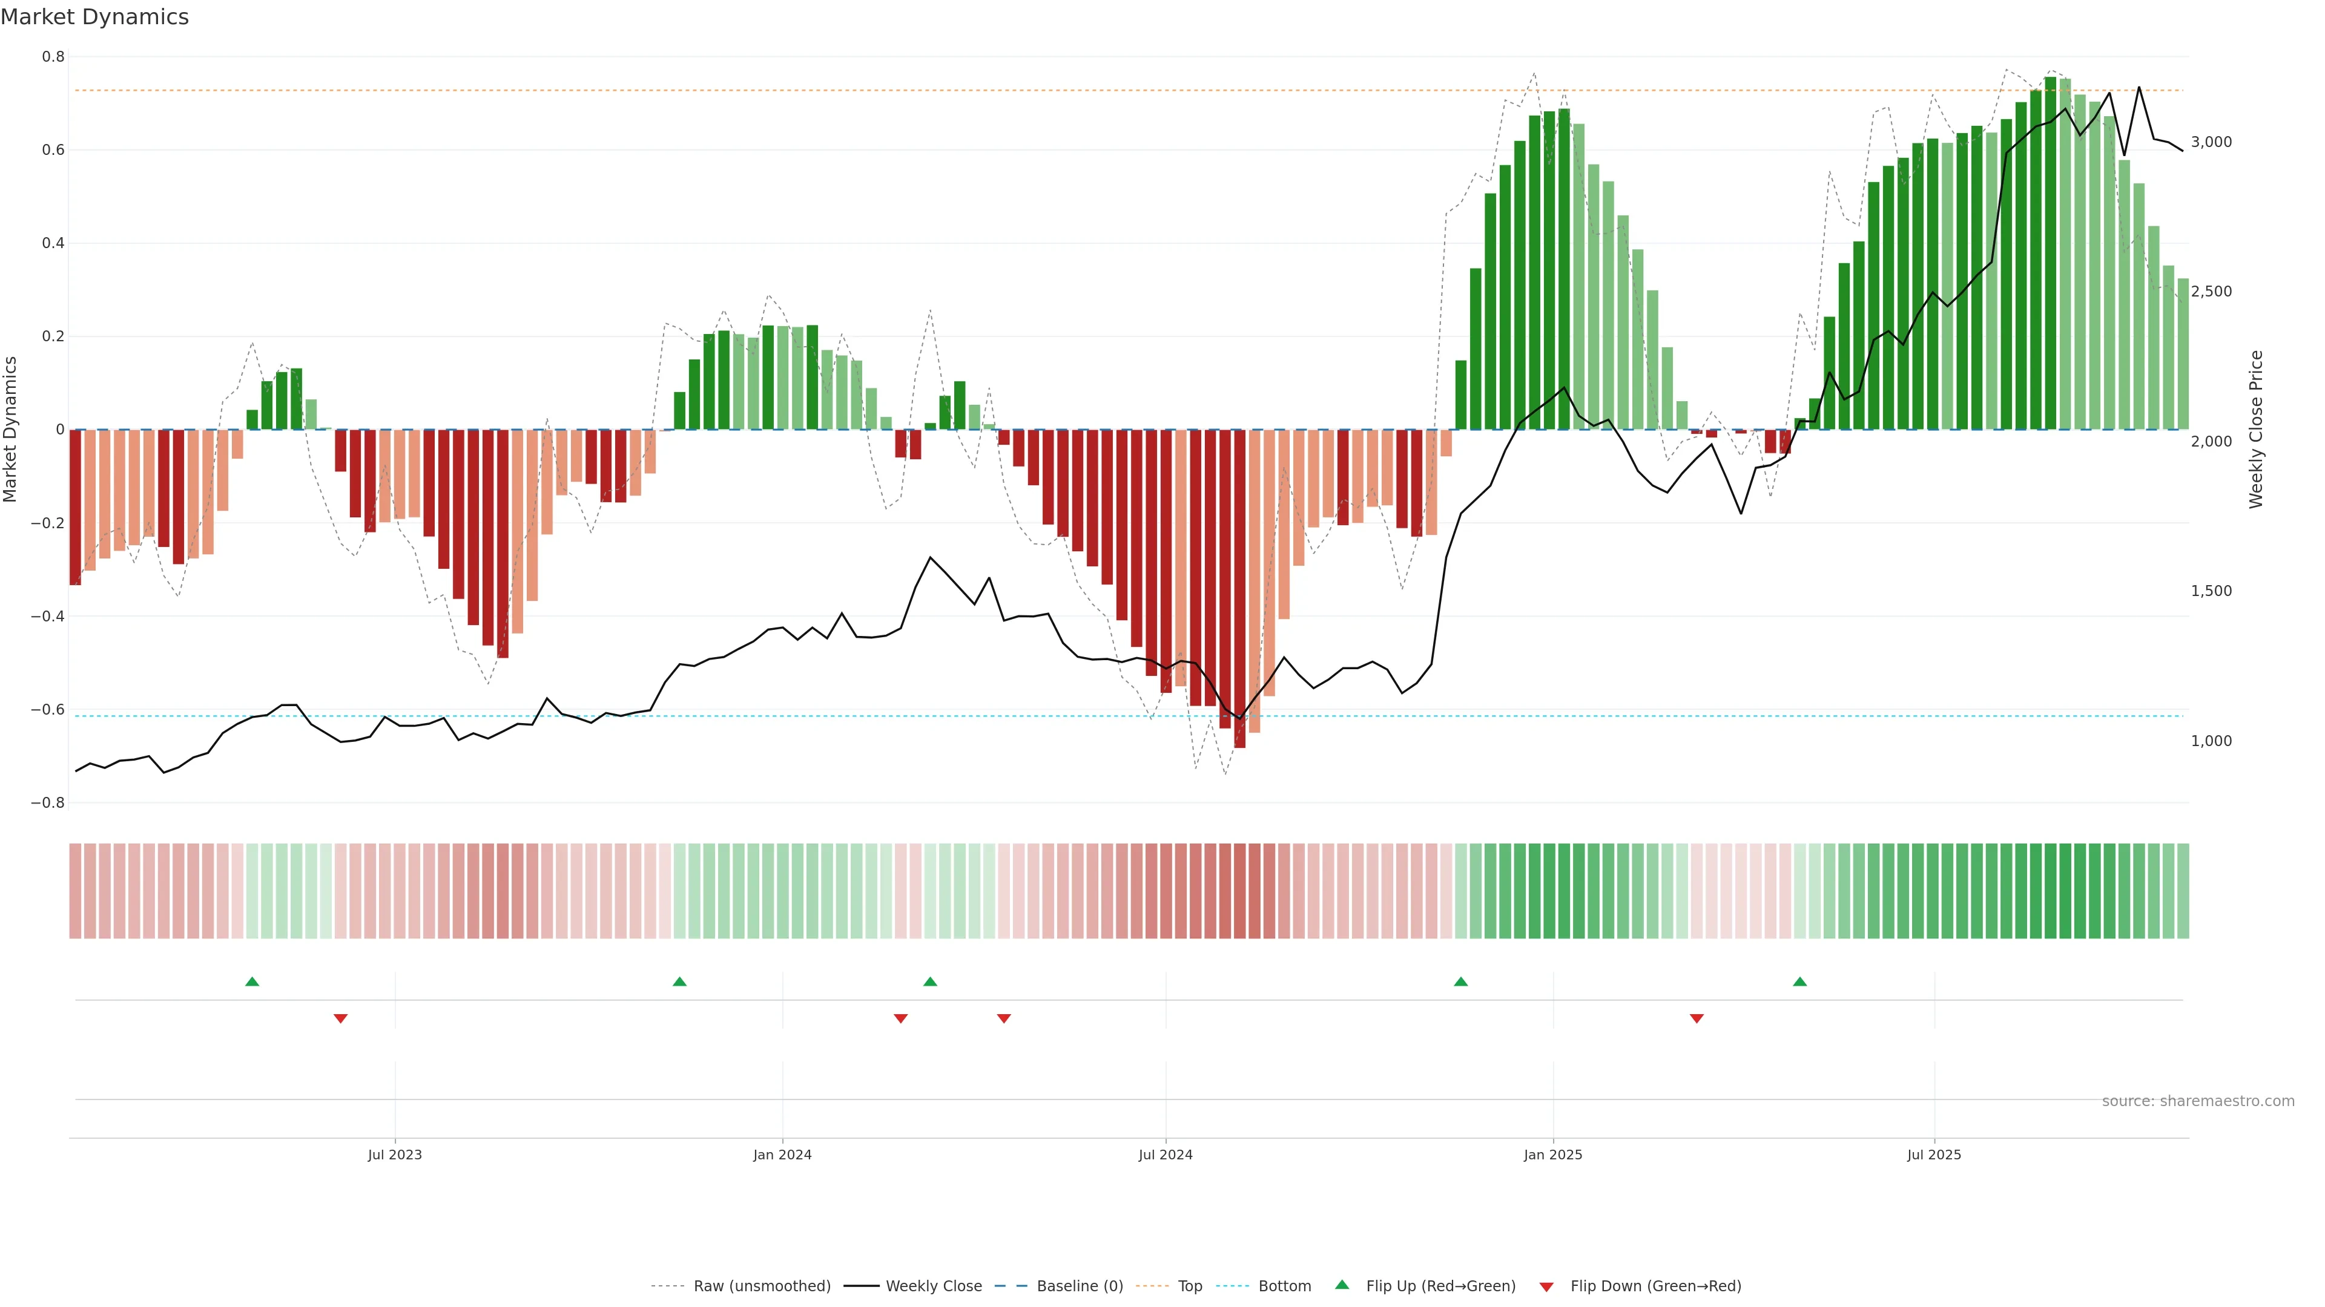The height and width of the screenshot is (1307, 2325).
Task: Click the Flip Up triangle just before Jan 2024
Action: (679, 981)
